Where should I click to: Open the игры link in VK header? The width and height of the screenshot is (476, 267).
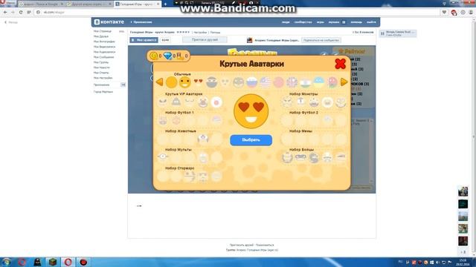(x=321, y=22)
